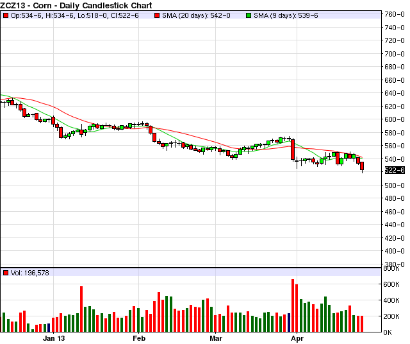Click the red OHLC legend swatch
This screenshot has width=410, height=344.
pos(6,15)
